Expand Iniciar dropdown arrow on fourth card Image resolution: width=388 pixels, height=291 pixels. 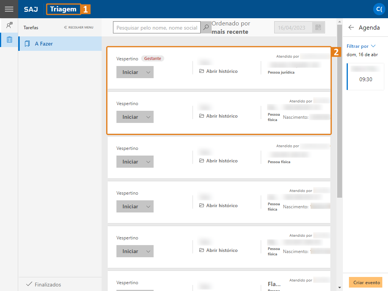(x=148, y=207)
